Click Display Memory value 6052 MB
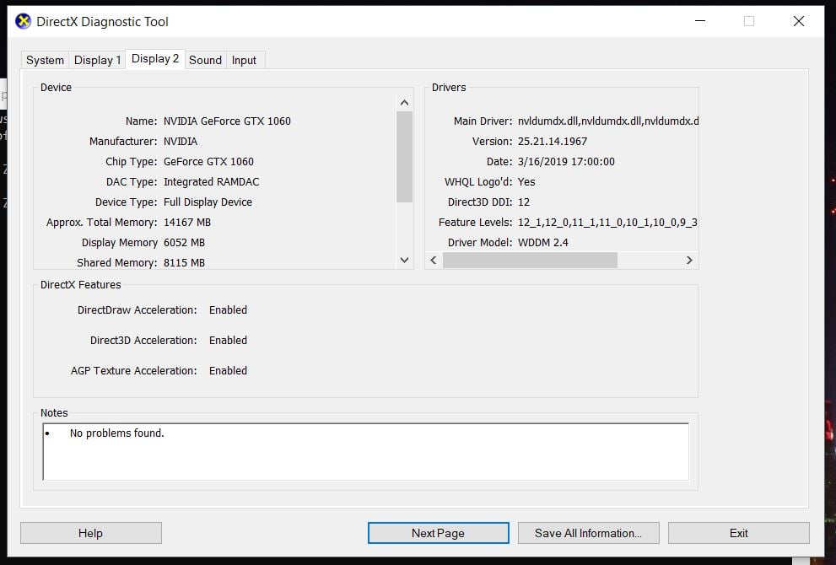This screenshot has width=836, height=565. pyautogui.click(x=184, y=243)
